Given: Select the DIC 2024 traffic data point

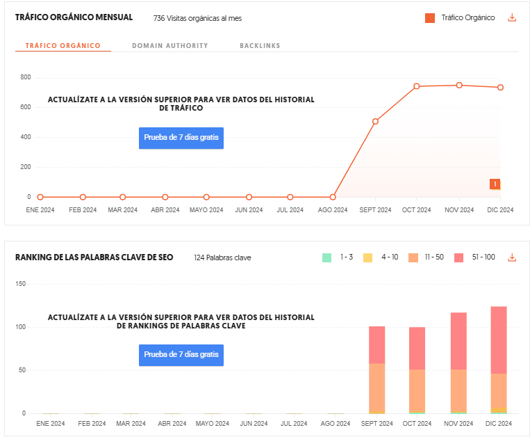Looking at the screenshot, I should (500, 88).
